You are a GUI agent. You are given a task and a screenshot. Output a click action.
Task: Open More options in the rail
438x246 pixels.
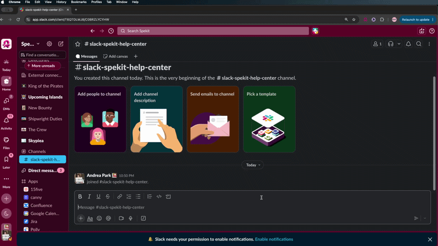pyautogui.click(x=6, y=181)
